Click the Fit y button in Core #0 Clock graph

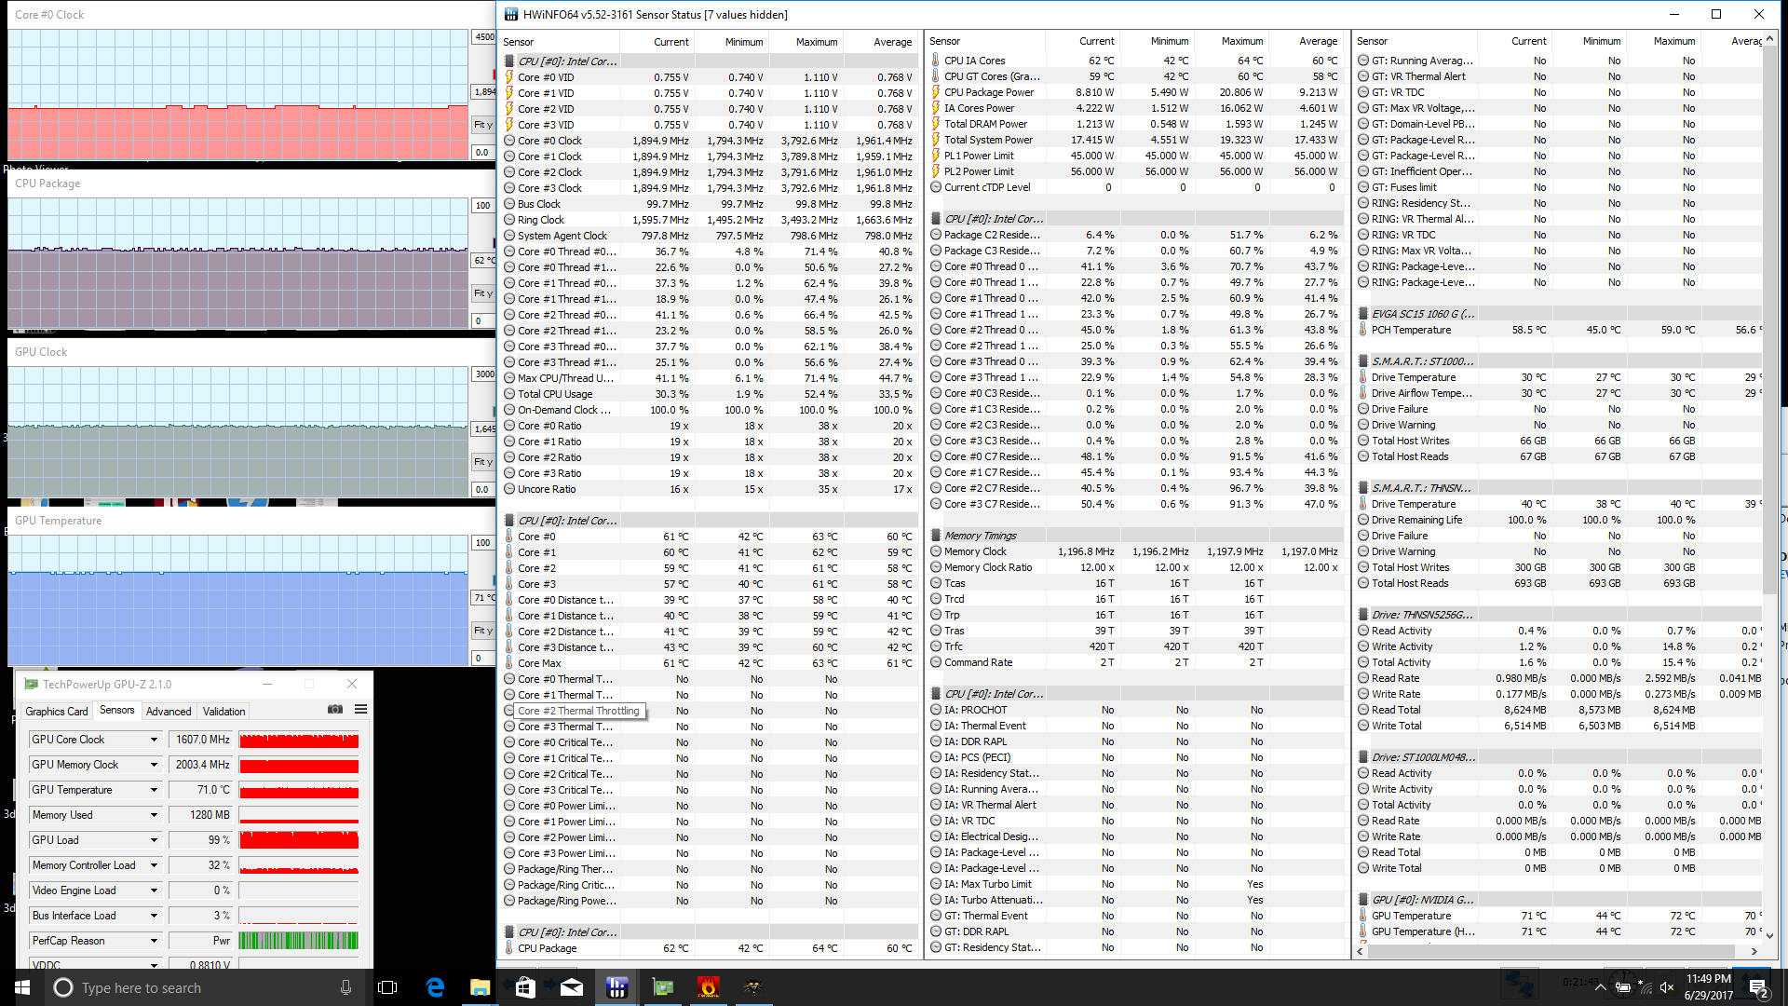point(482,125)
